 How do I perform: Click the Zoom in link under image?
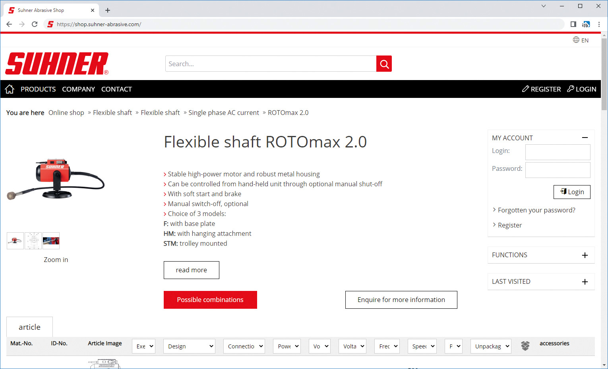click(x=56, y=260)
